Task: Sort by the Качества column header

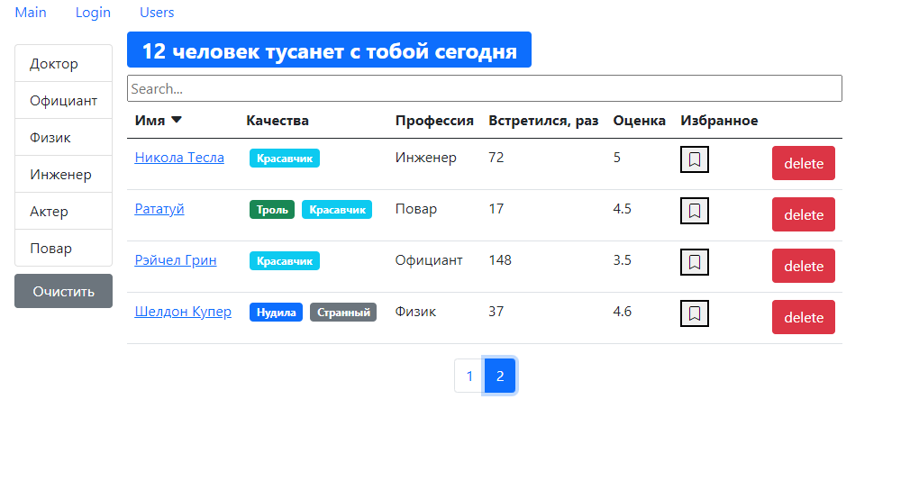Action: 278,121
